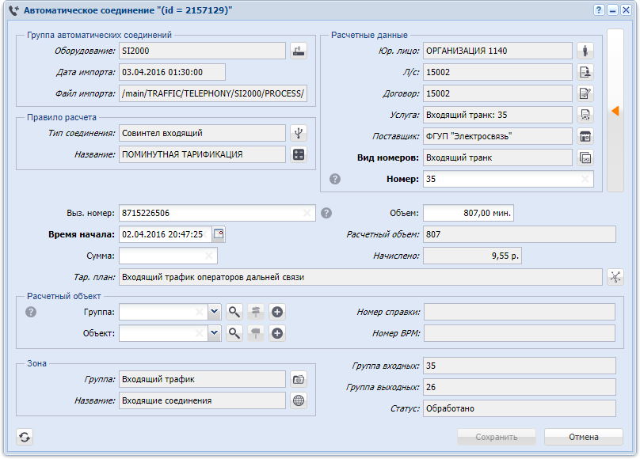Click the Группа входных field 35
This screenshot has width=640, height=459.
519,366
